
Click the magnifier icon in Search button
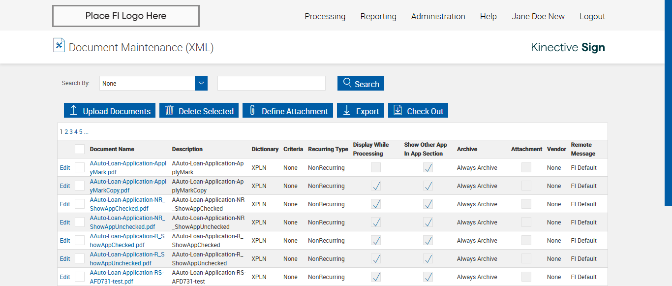tap(347, 83)
